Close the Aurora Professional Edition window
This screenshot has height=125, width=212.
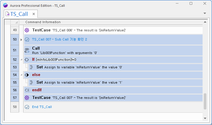pos(205,4)
